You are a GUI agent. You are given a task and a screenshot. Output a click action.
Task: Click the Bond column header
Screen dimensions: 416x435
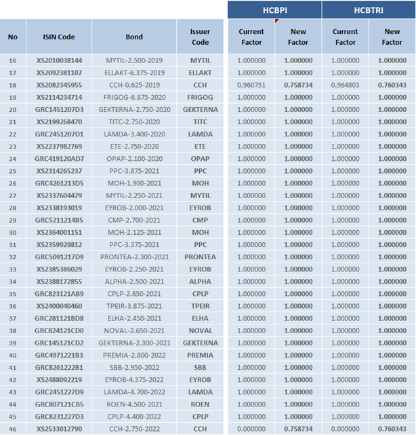coord(134,37)
